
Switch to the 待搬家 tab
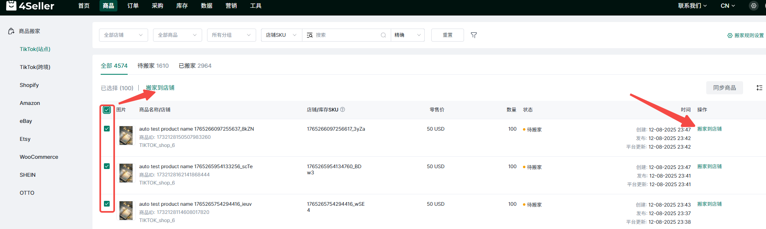[x=153, y=66]
